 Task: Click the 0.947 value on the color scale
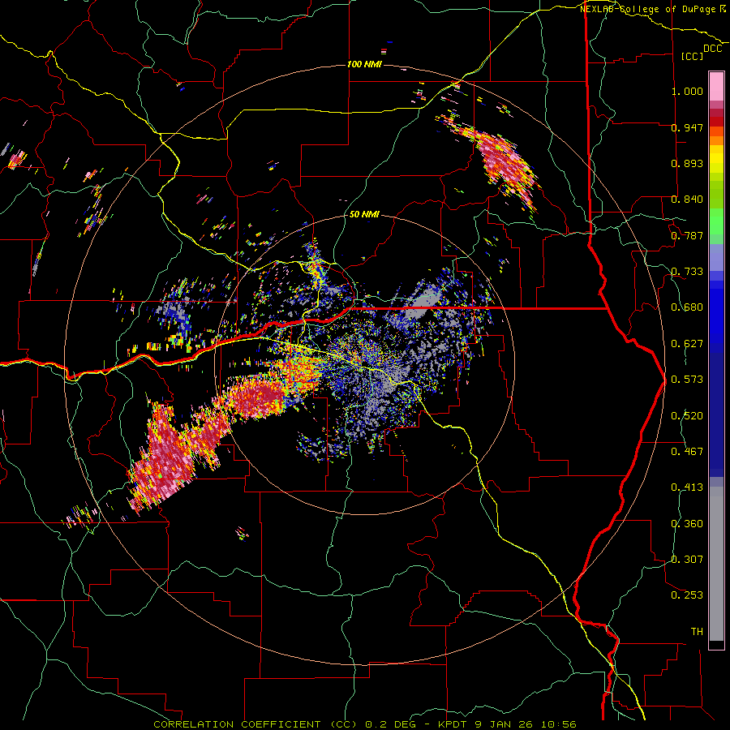687,127
